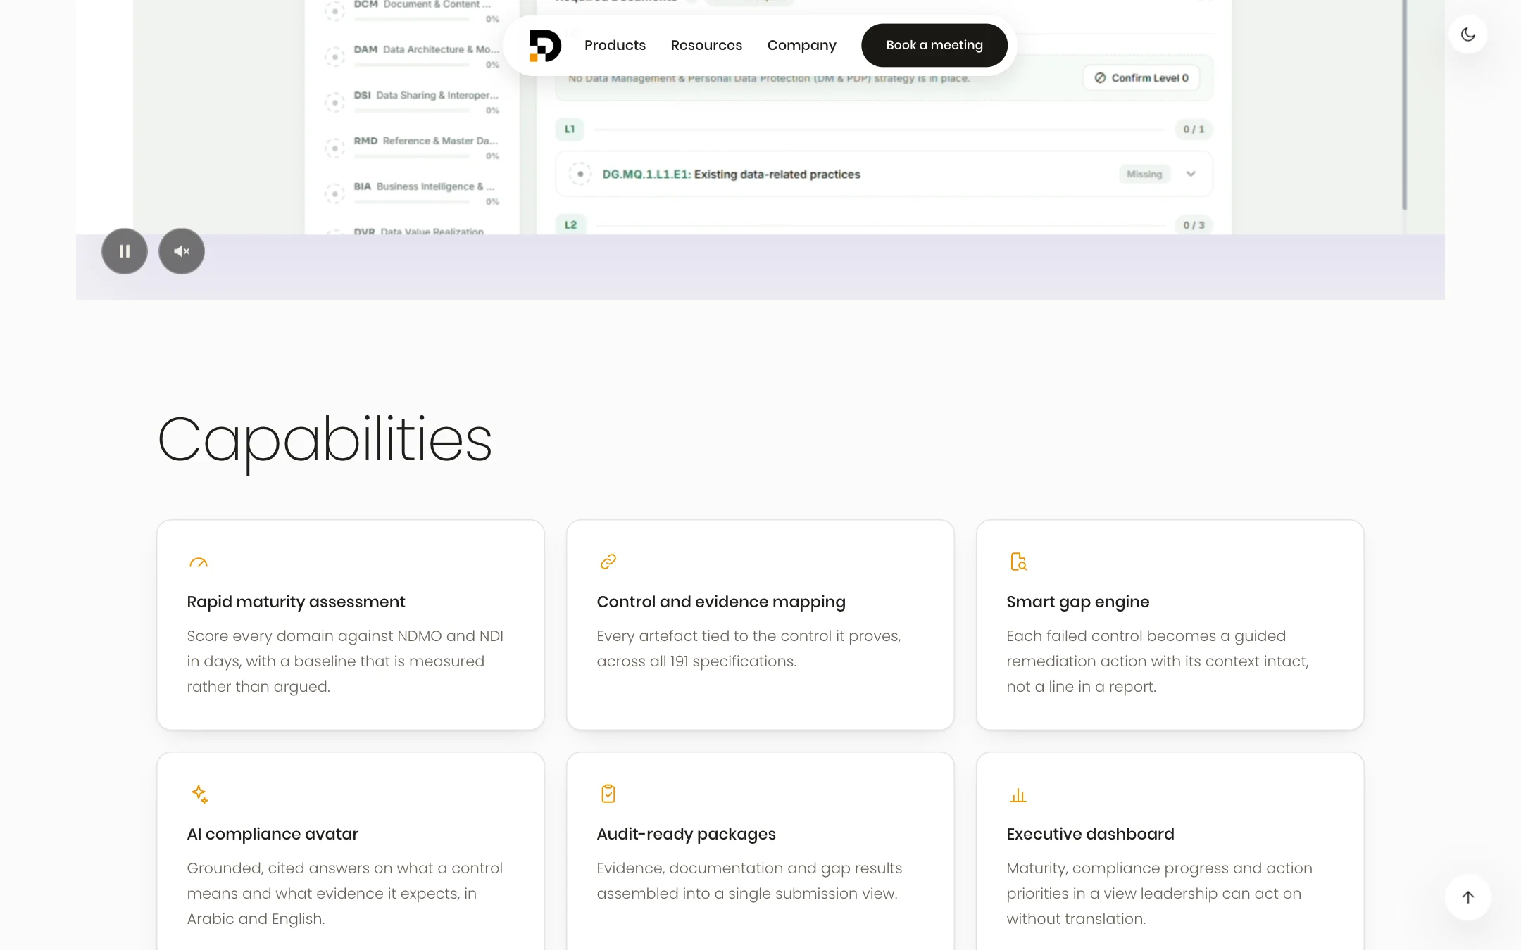Pause the demo video
Image resolution: width=1521 pixels, height=950 pixels.
125,251
